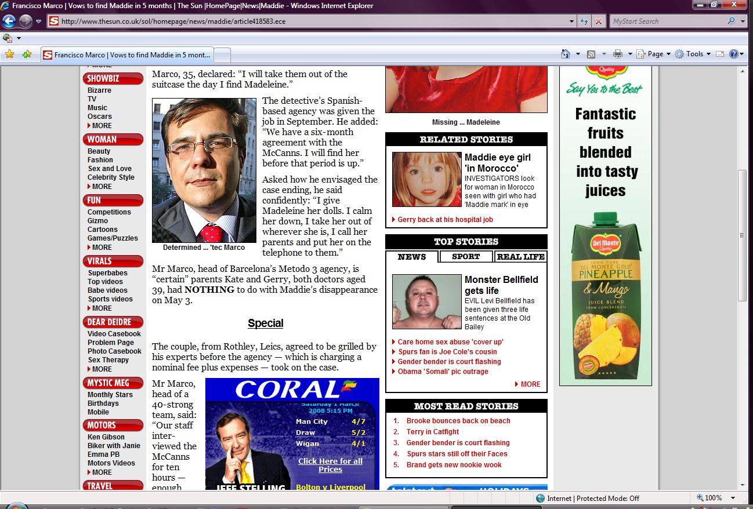This screenshot has width=753, height=509.
Task: Expand the address bar history dropdown
Action: pyautogui.click(x=573, y=21)
